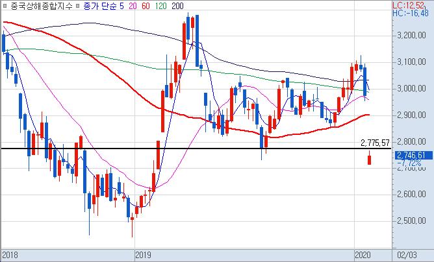Click the 02/03 date label
Viewport: 434px width, 262px height.
[407, 255]
